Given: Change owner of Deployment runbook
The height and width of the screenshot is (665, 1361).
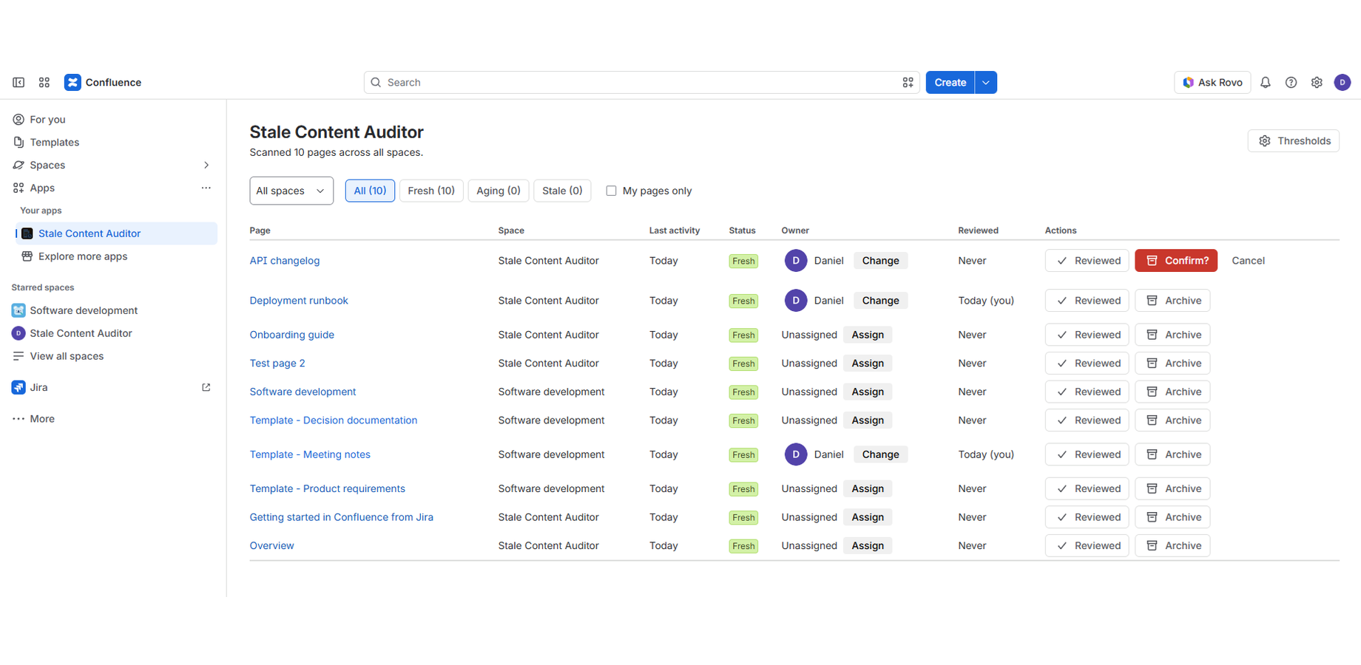Looking at the screenshot, I should click(880, 301).
